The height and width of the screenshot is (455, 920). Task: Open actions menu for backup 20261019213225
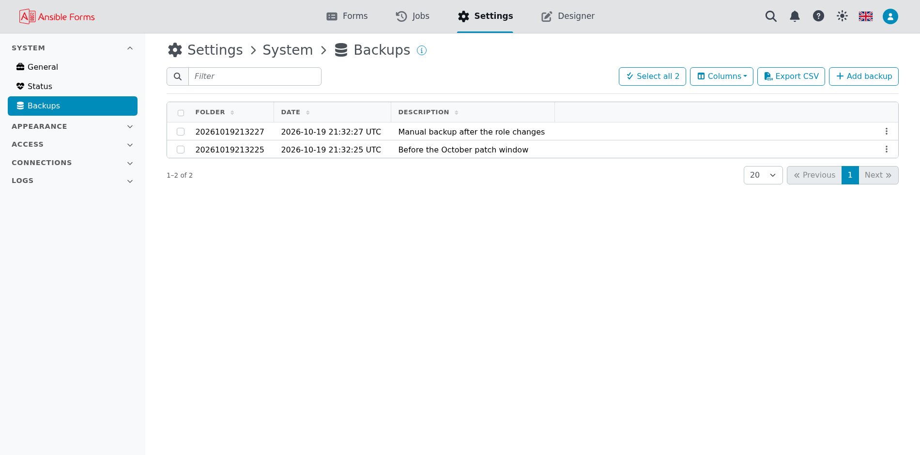886,150
